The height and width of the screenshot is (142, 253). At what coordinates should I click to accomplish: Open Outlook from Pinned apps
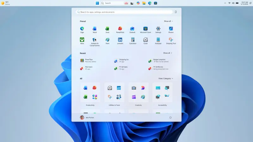point(132,30)
